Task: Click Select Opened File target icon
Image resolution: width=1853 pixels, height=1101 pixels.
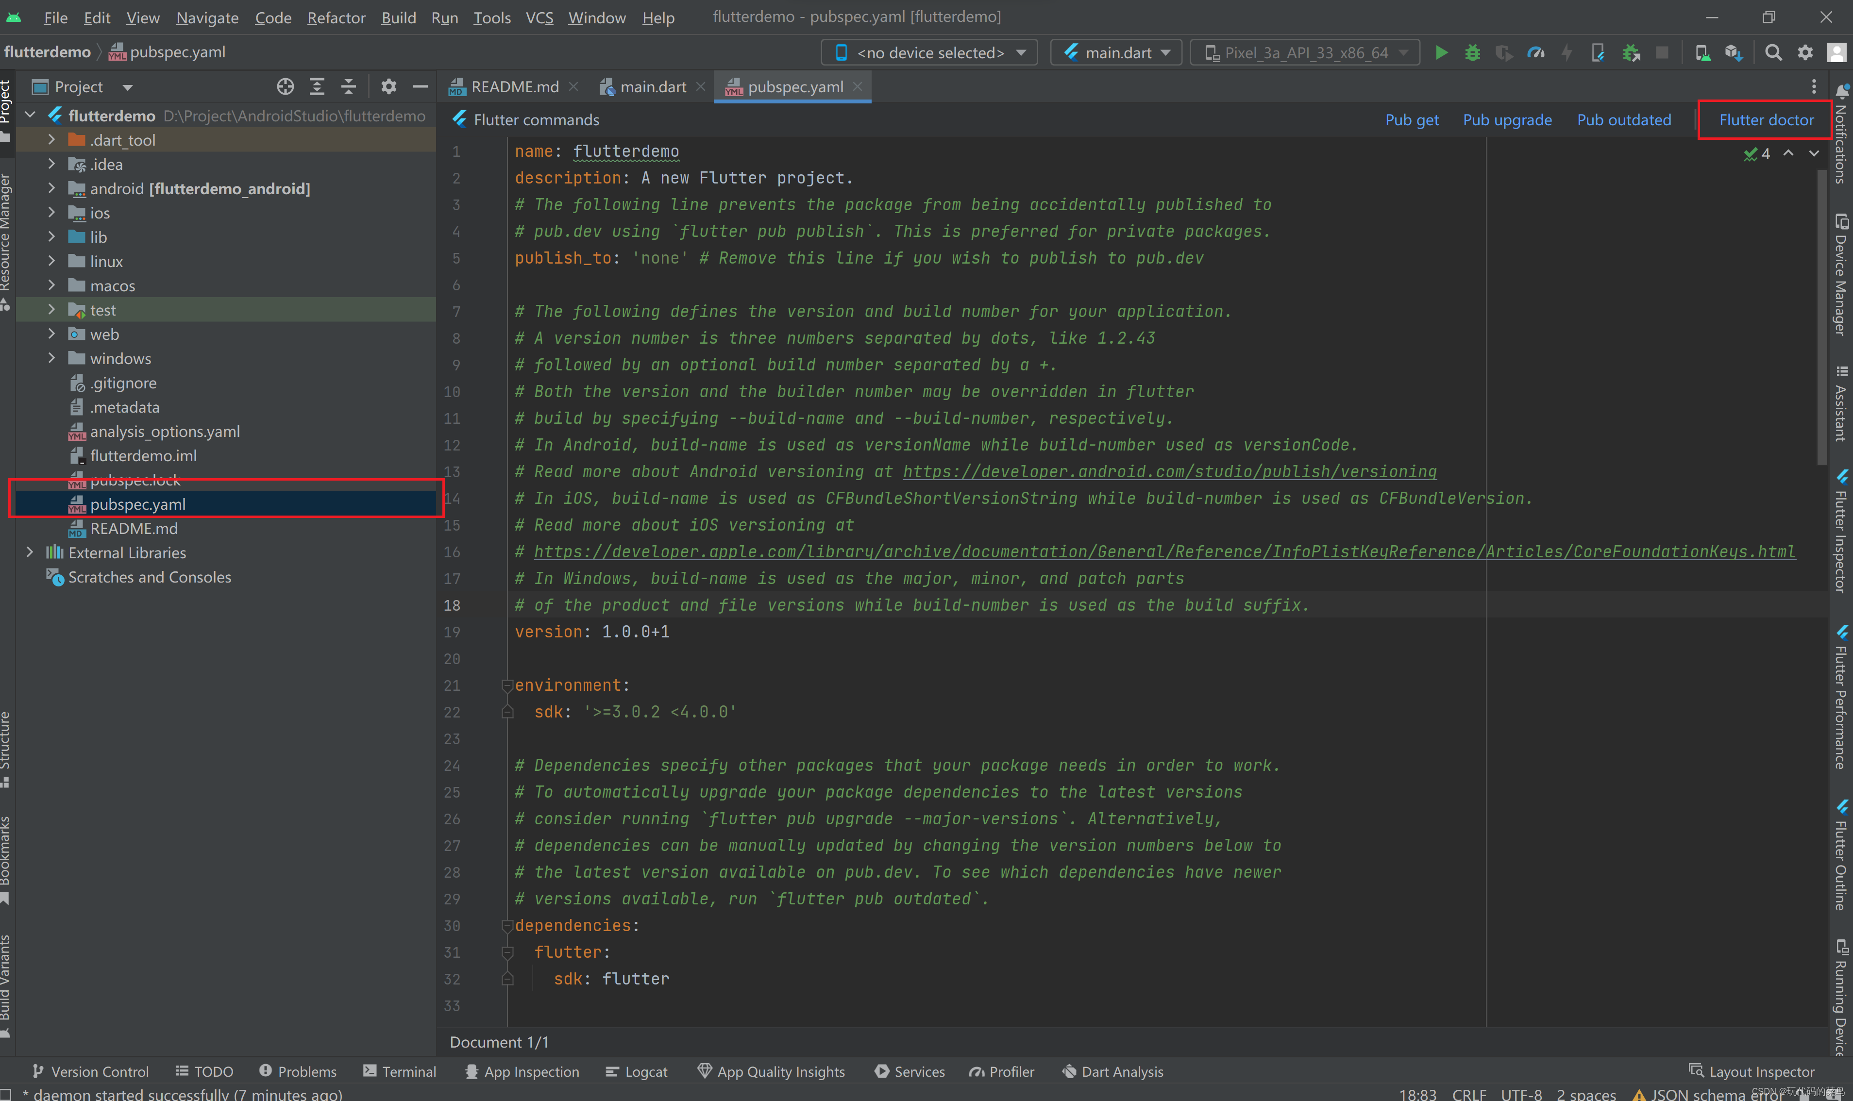Action: [285, 86]
